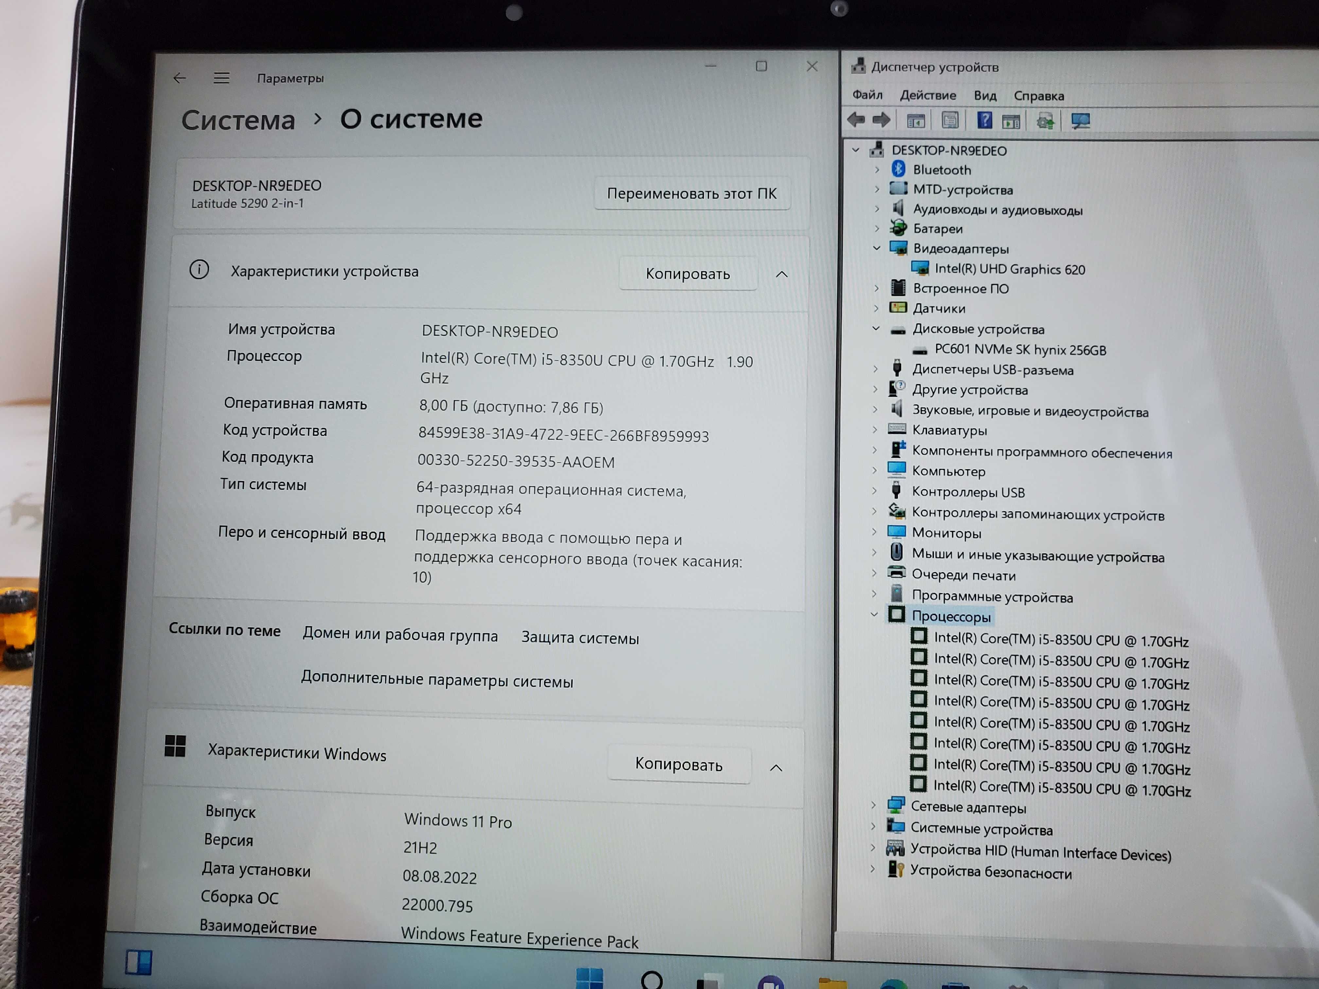Click the show/hide console tree toolbar icon

pyautogui.click(x=915, y=120)
